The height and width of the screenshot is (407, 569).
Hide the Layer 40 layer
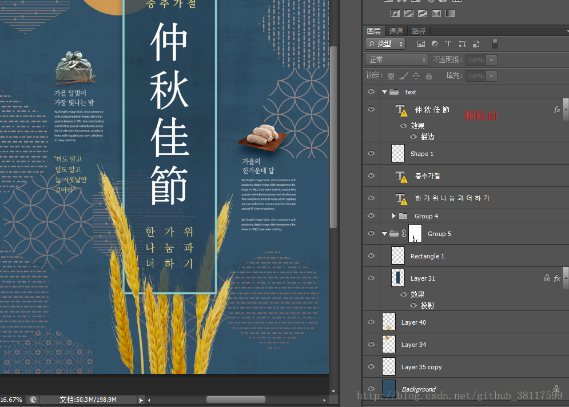tap(371, 322)
